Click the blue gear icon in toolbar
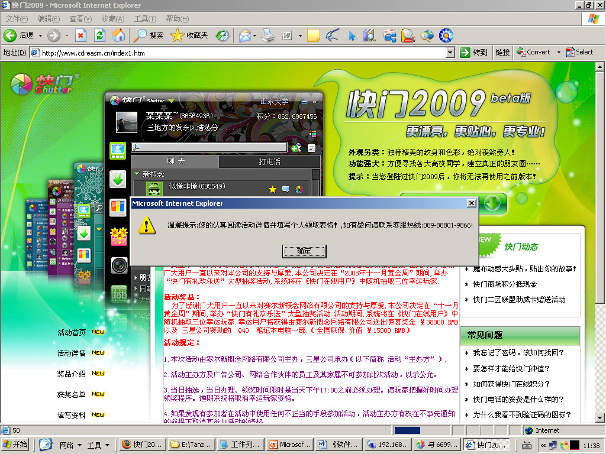This screenshot has width=606, height=454. pos(446,35)
